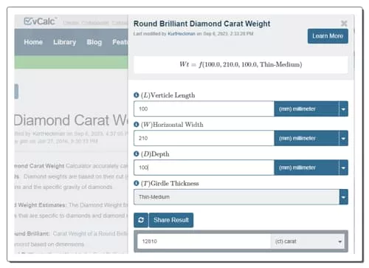Screen dimensions: 369x268
Task: Click the arrow on the Girdle Thickness selector
Action: click(343, 197)
